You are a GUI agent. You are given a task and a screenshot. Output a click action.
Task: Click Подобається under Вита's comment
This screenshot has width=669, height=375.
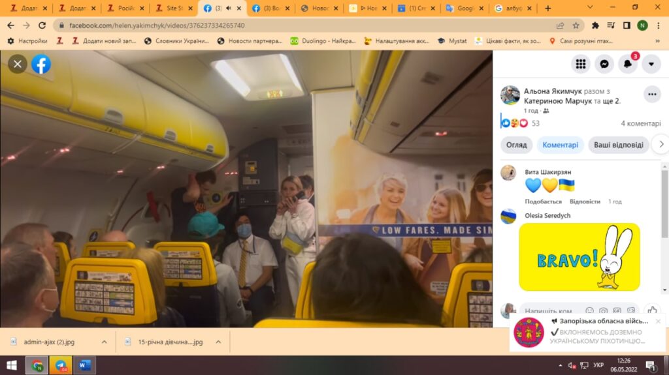point(543,202)
